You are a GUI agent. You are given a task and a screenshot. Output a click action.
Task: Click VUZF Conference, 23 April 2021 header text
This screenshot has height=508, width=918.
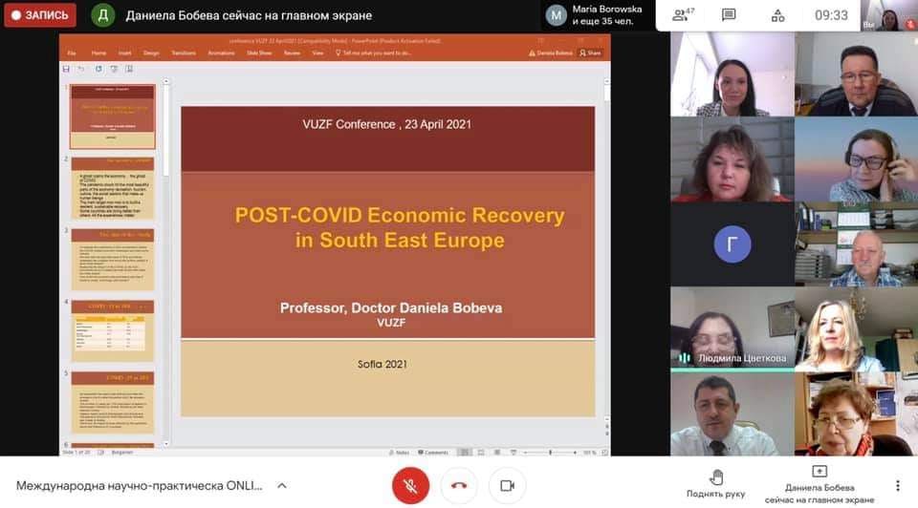387,124
